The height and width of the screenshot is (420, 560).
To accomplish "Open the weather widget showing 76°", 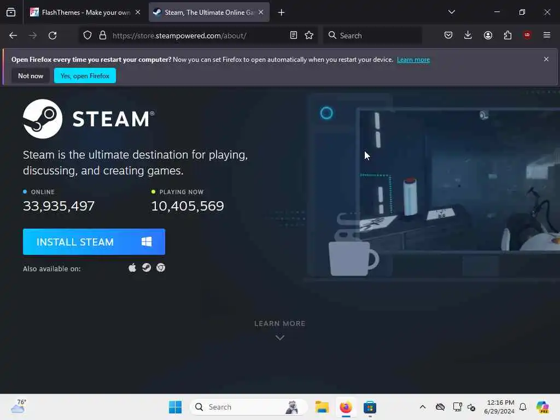I will click(18, 407).
